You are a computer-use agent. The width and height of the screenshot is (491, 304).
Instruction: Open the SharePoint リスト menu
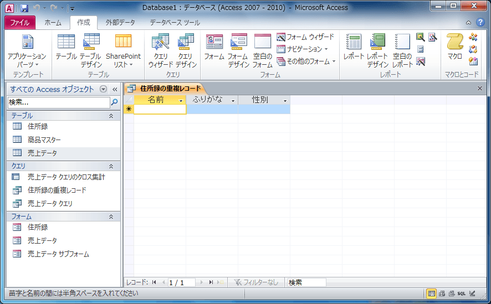pyautogui.click(x=123, y=51)
